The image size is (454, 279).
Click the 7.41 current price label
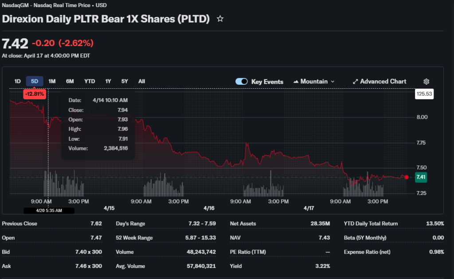click(421, 177)
